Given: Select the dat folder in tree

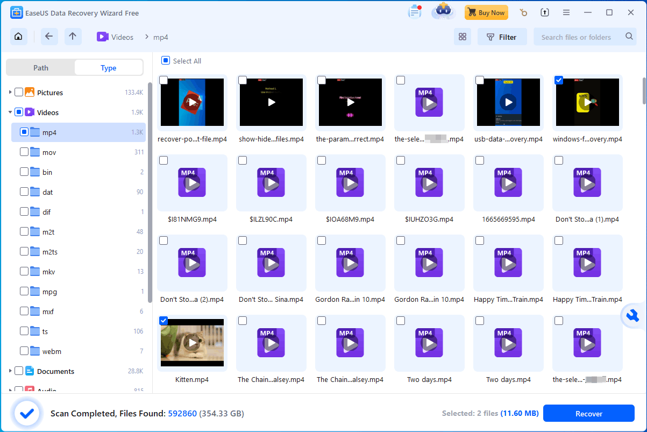Looking at the screenshot, I should 79,192.
